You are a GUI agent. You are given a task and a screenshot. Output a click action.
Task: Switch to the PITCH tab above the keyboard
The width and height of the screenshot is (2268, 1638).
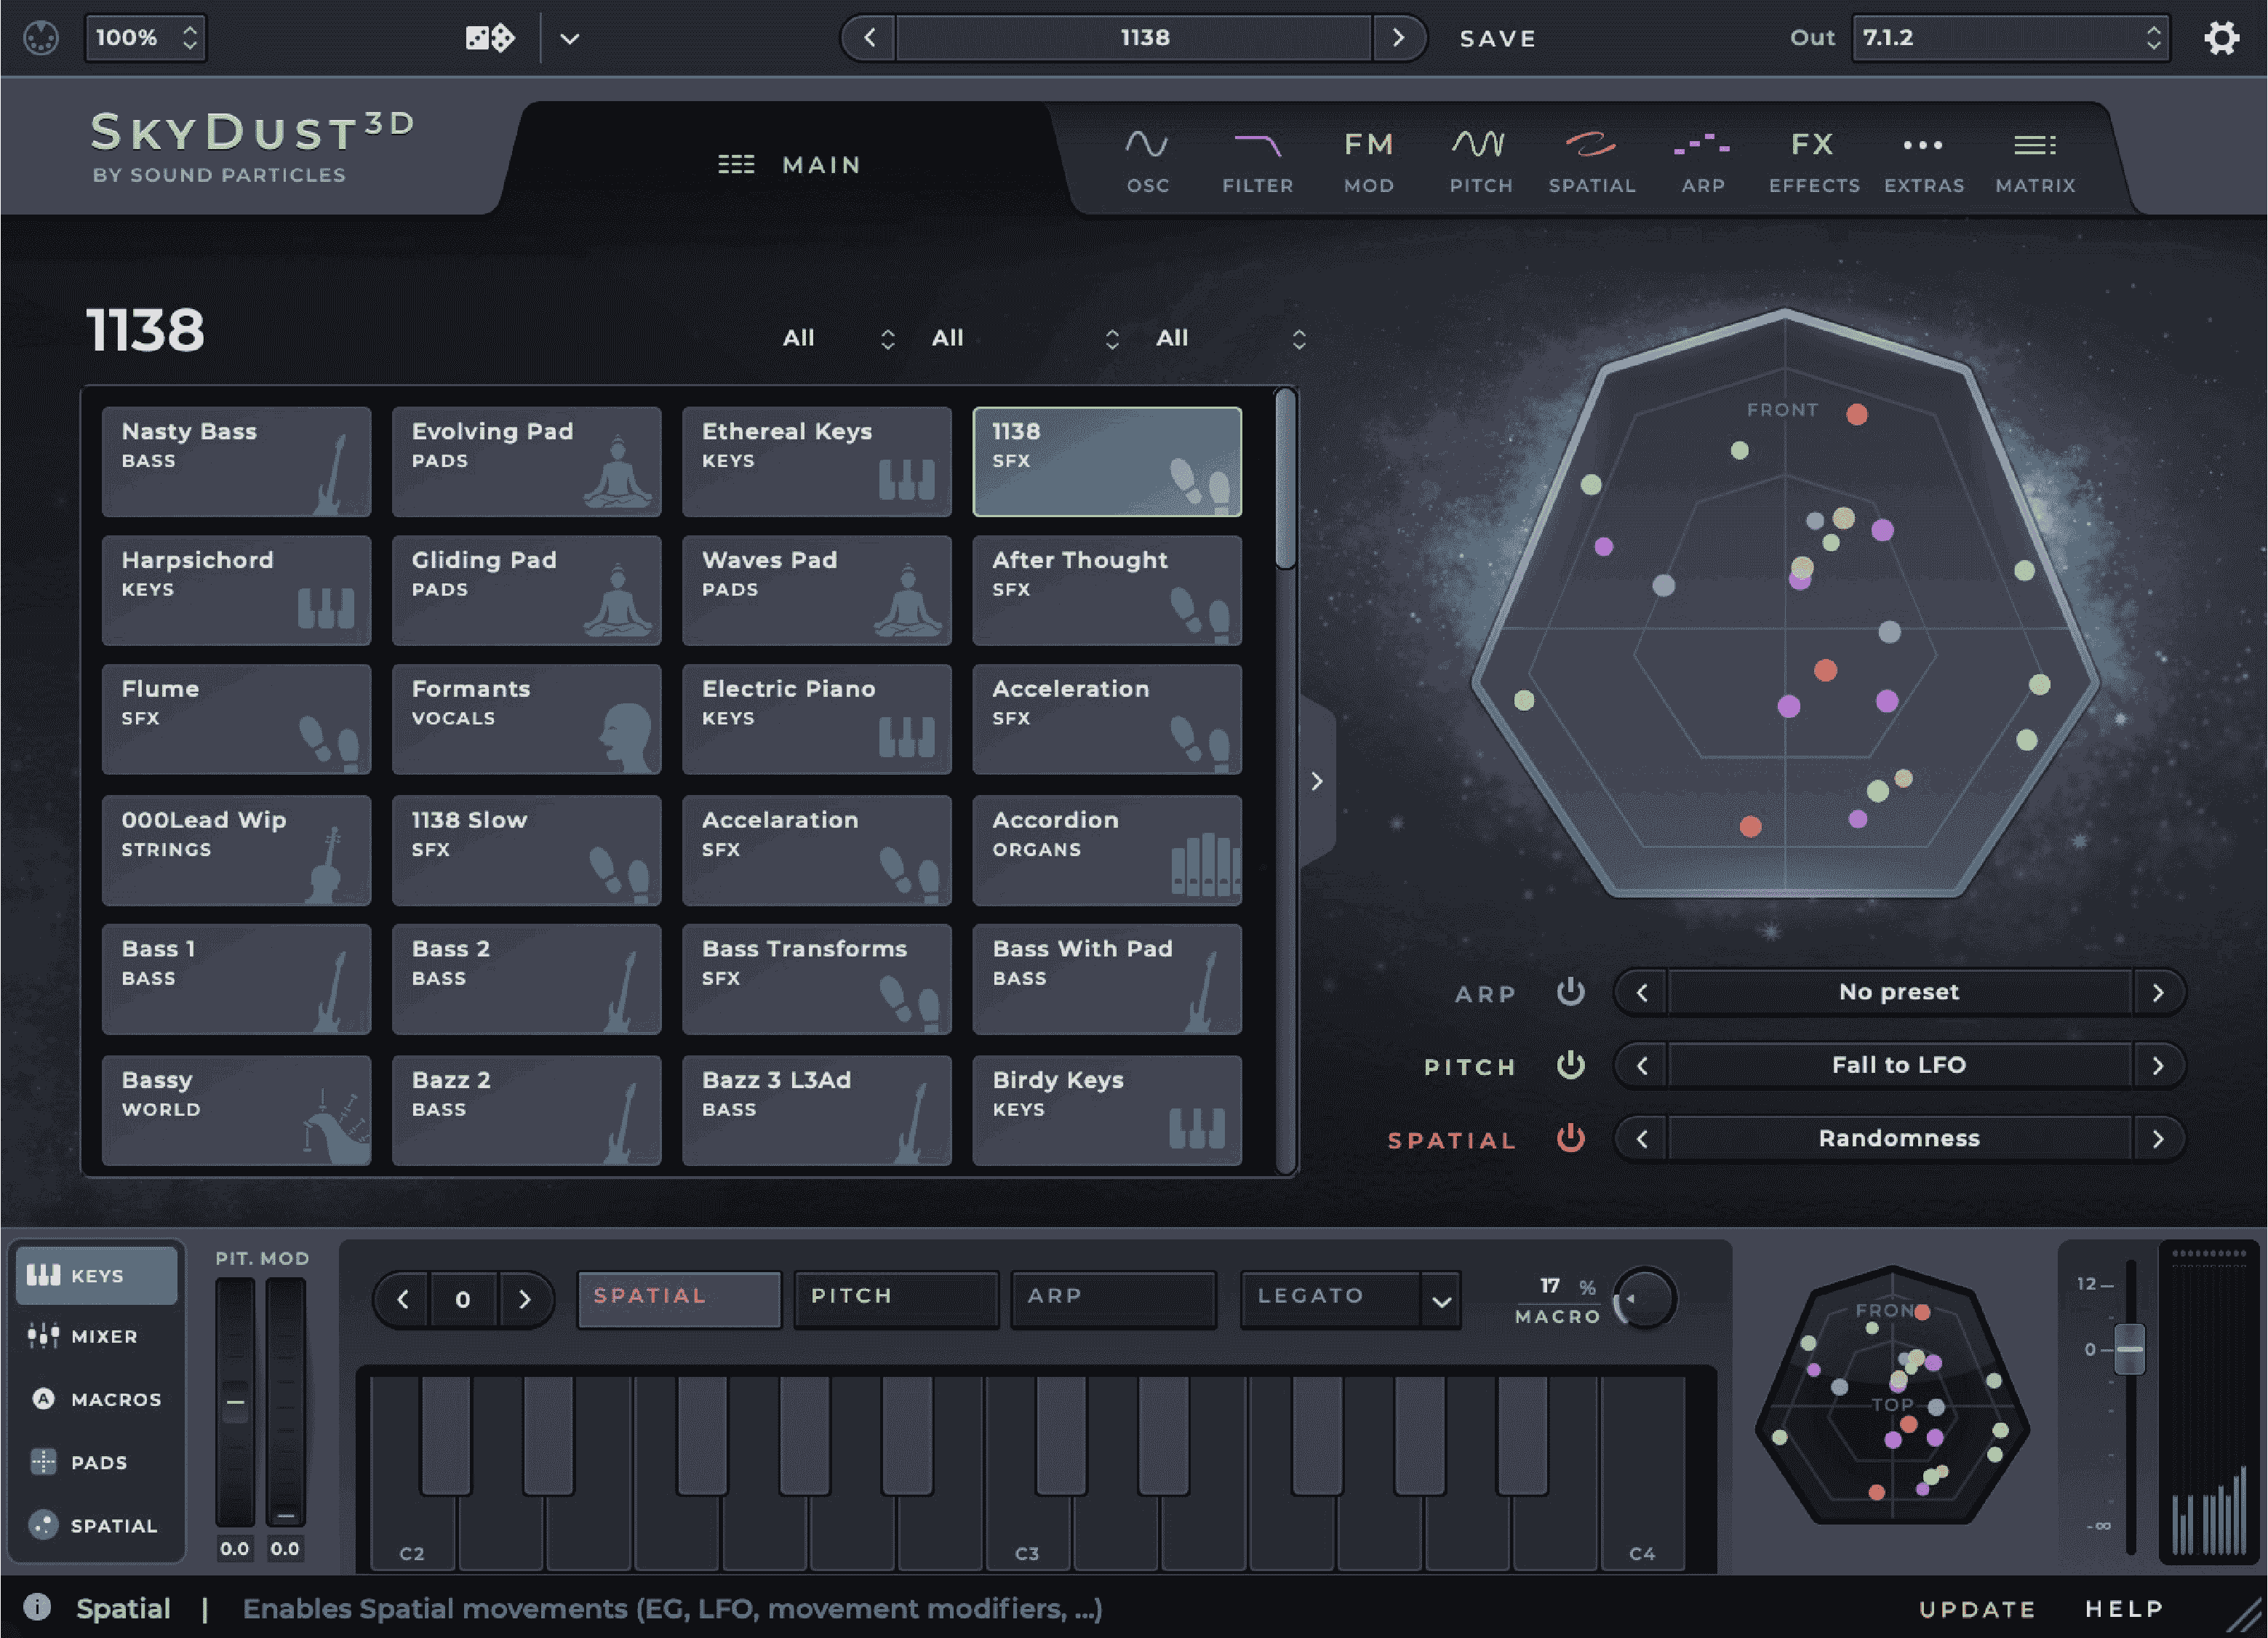(x=895, y=1297)
